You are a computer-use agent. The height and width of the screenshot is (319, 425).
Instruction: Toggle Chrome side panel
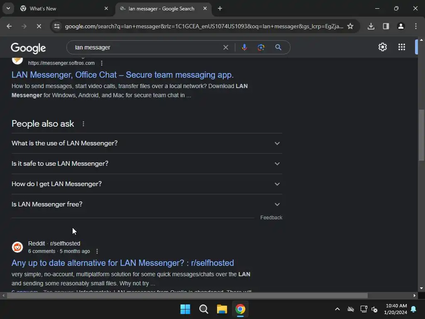point(386,26)
